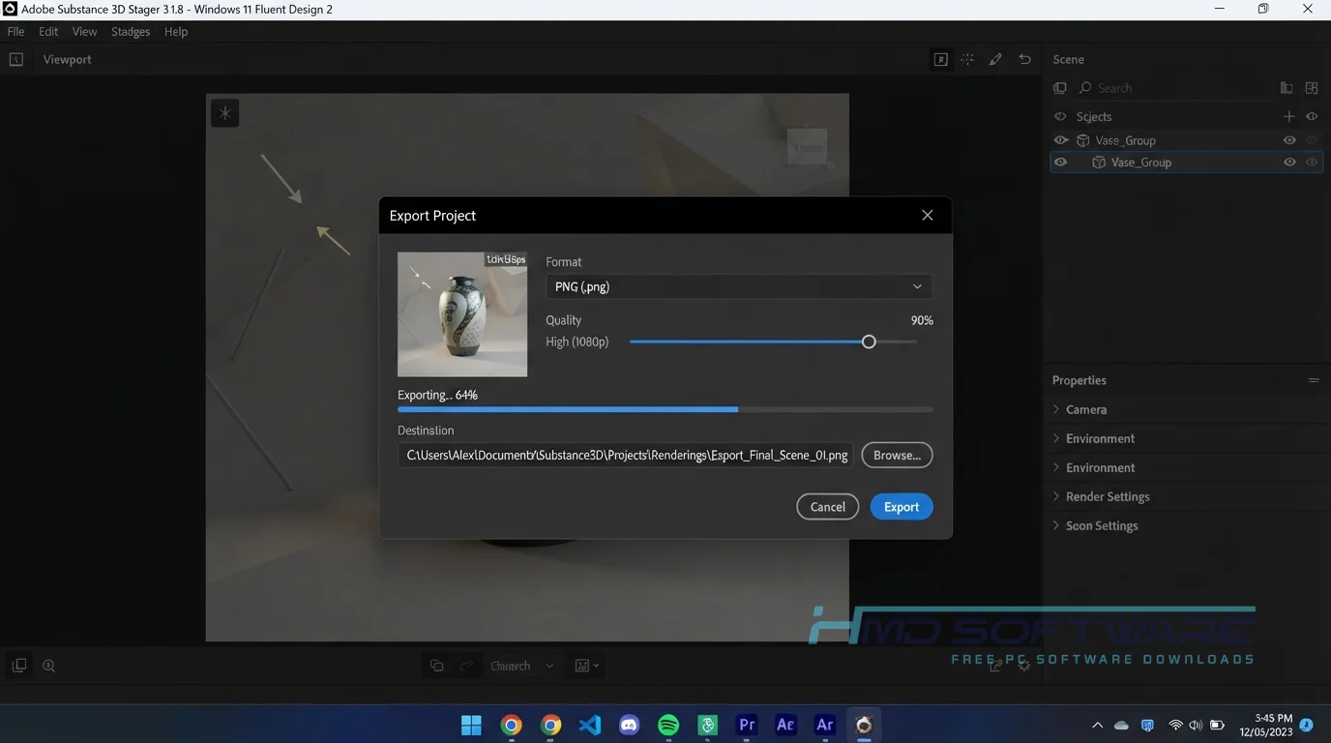The height and width of the screenshot is (743, 1331).
Task: Open the folder icon in Scene panel header
Action: (1287, 88)
